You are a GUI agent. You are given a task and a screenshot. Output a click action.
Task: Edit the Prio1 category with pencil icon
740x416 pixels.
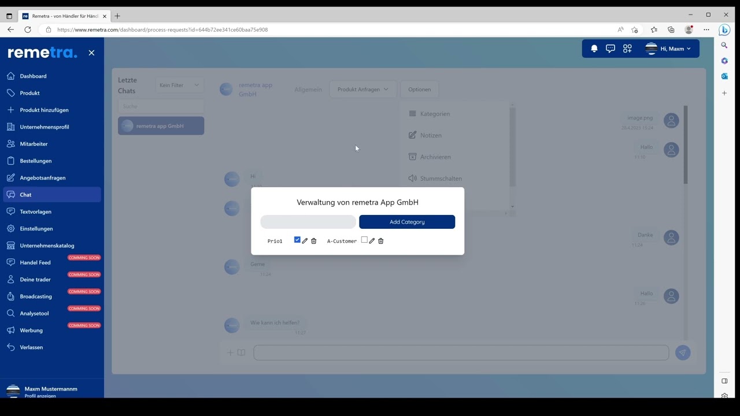coord(305,241)
